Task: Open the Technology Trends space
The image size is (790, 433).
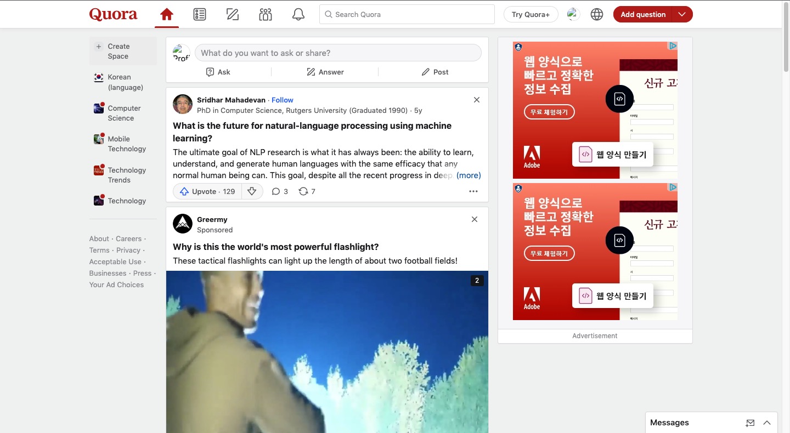Action: pyautogui.click(x=123, y=175)
